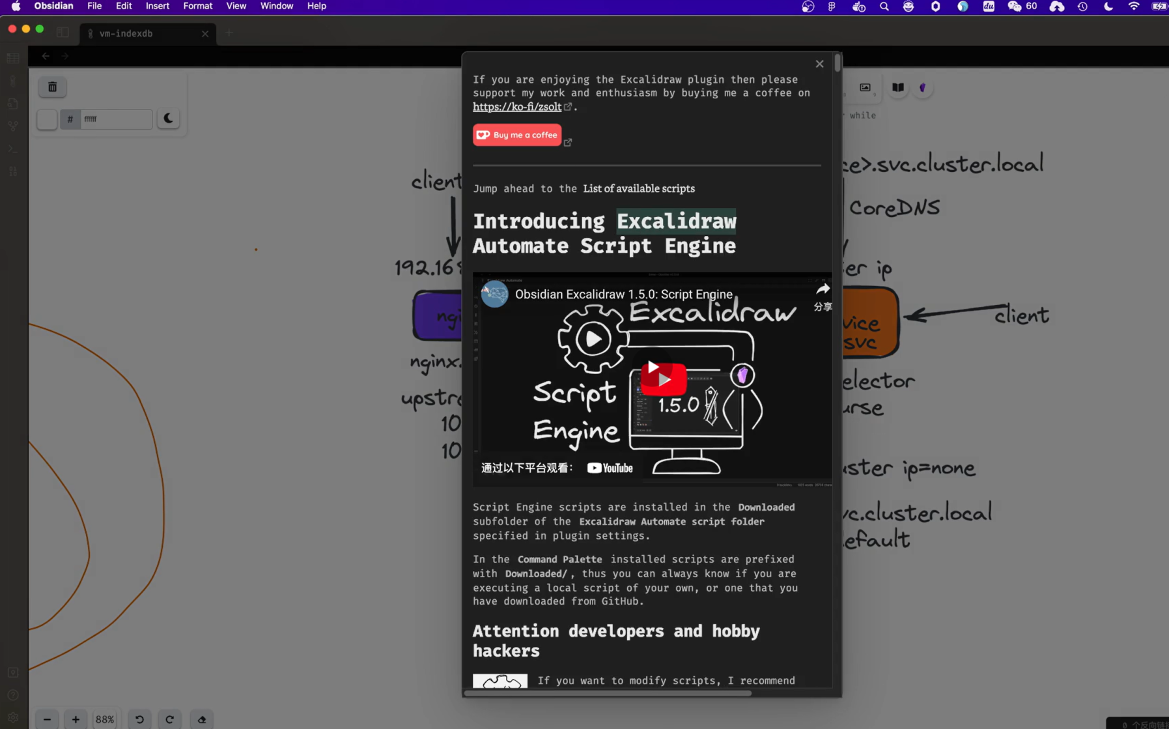
Task: Zoom out with the minus button
Action: [47, 719]
